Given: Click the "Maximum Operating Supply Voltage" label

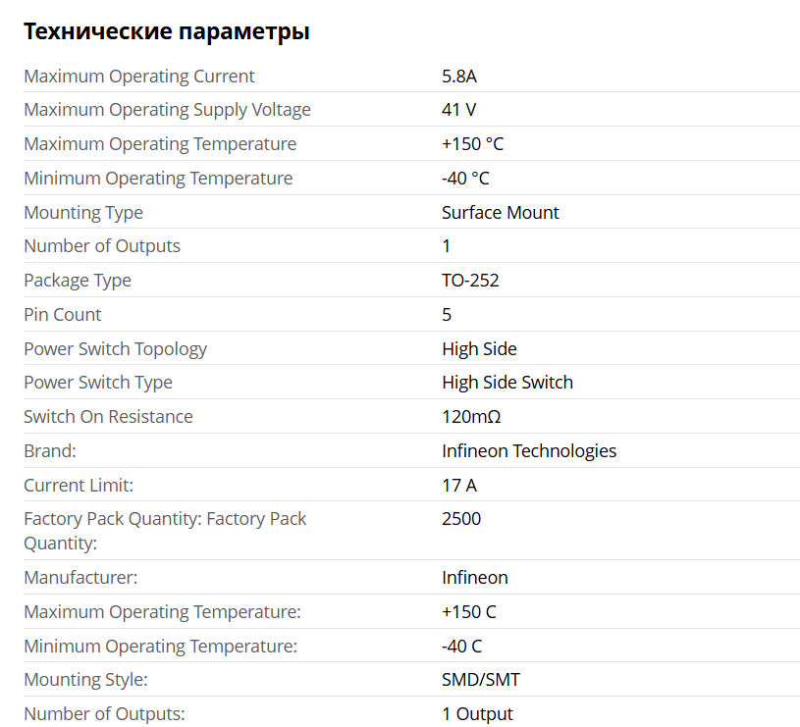Looking at the screenshot, I should click(167, 110).
